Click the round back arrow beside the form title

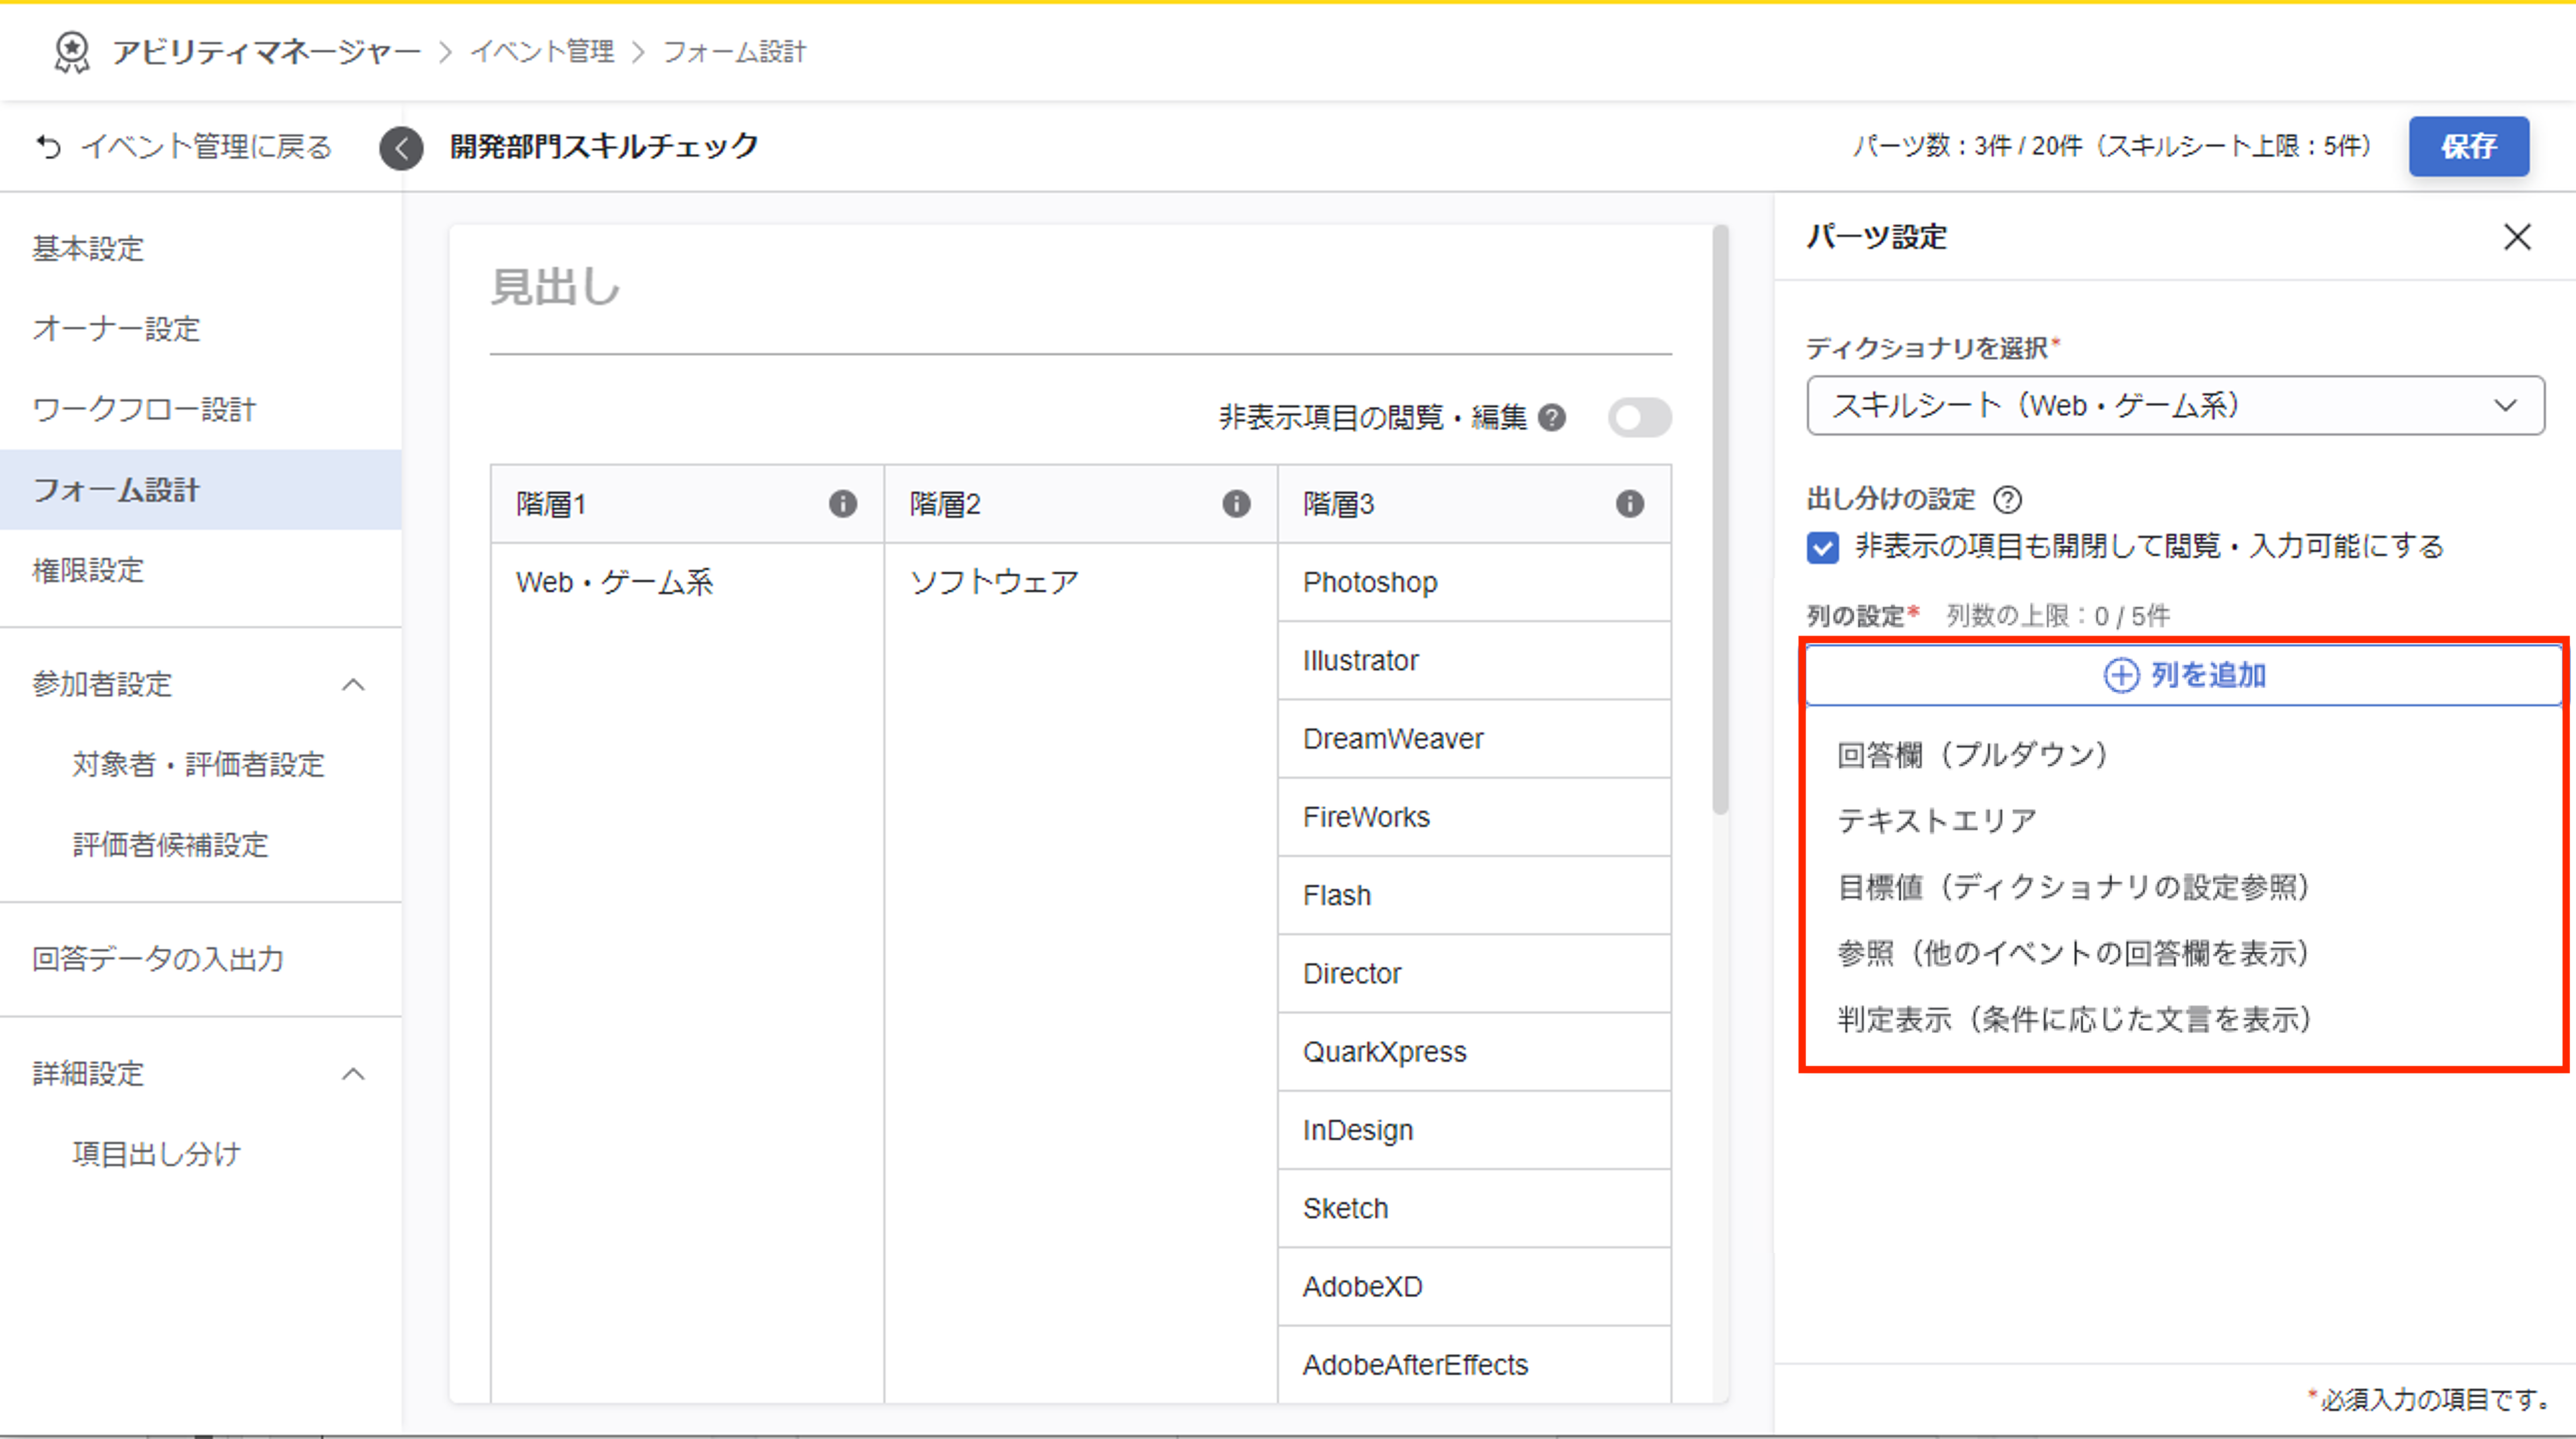401,148
